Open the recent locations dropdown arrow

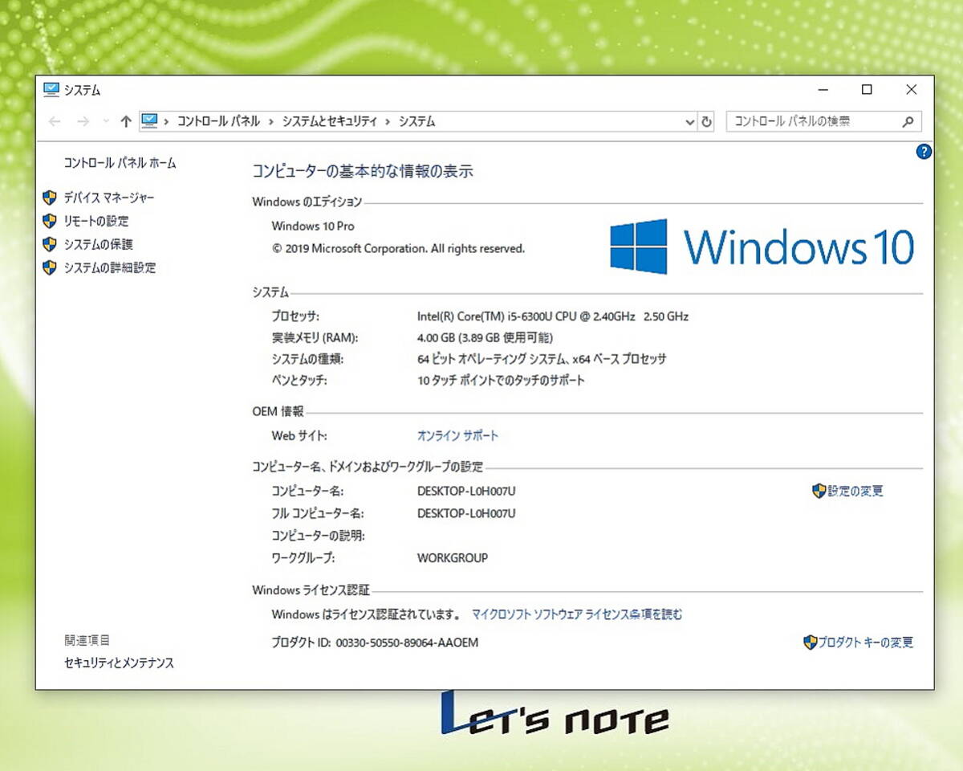(105, 121)
